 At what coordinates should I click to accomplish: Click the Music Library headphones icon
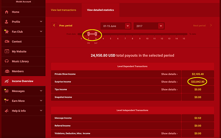7,61
